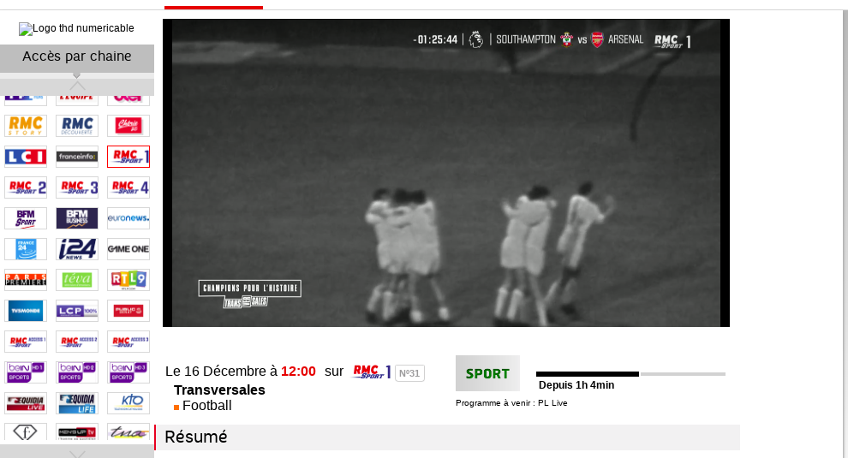Select the Paris Première channel
This screenshot has width=848, height=458.
tap(26, 280)
